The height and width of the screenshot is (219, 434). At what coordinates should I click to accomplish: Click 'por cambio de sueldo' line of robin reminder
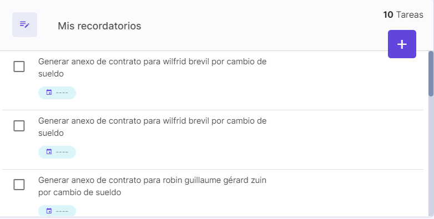click(x=80, y=192)
